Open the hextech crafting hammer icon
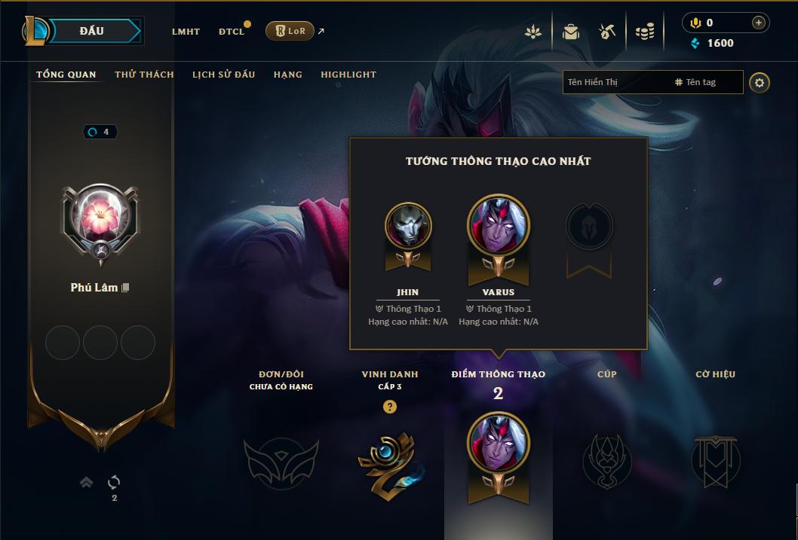This screenshot has height=540, width=798. (x=606, y=32)
